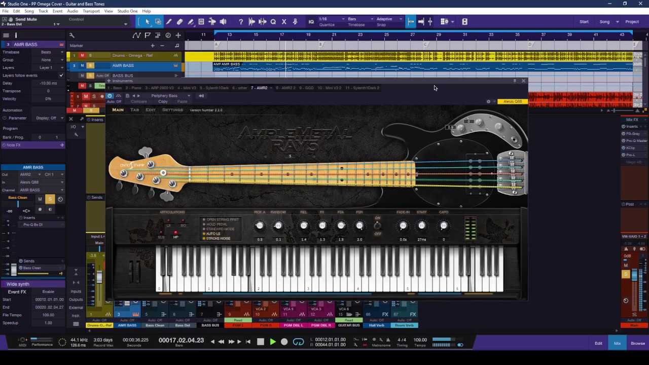Mute AMR BASS inspector channel
649x365 pixels.
pyautogui.click(x=40, y=199)
